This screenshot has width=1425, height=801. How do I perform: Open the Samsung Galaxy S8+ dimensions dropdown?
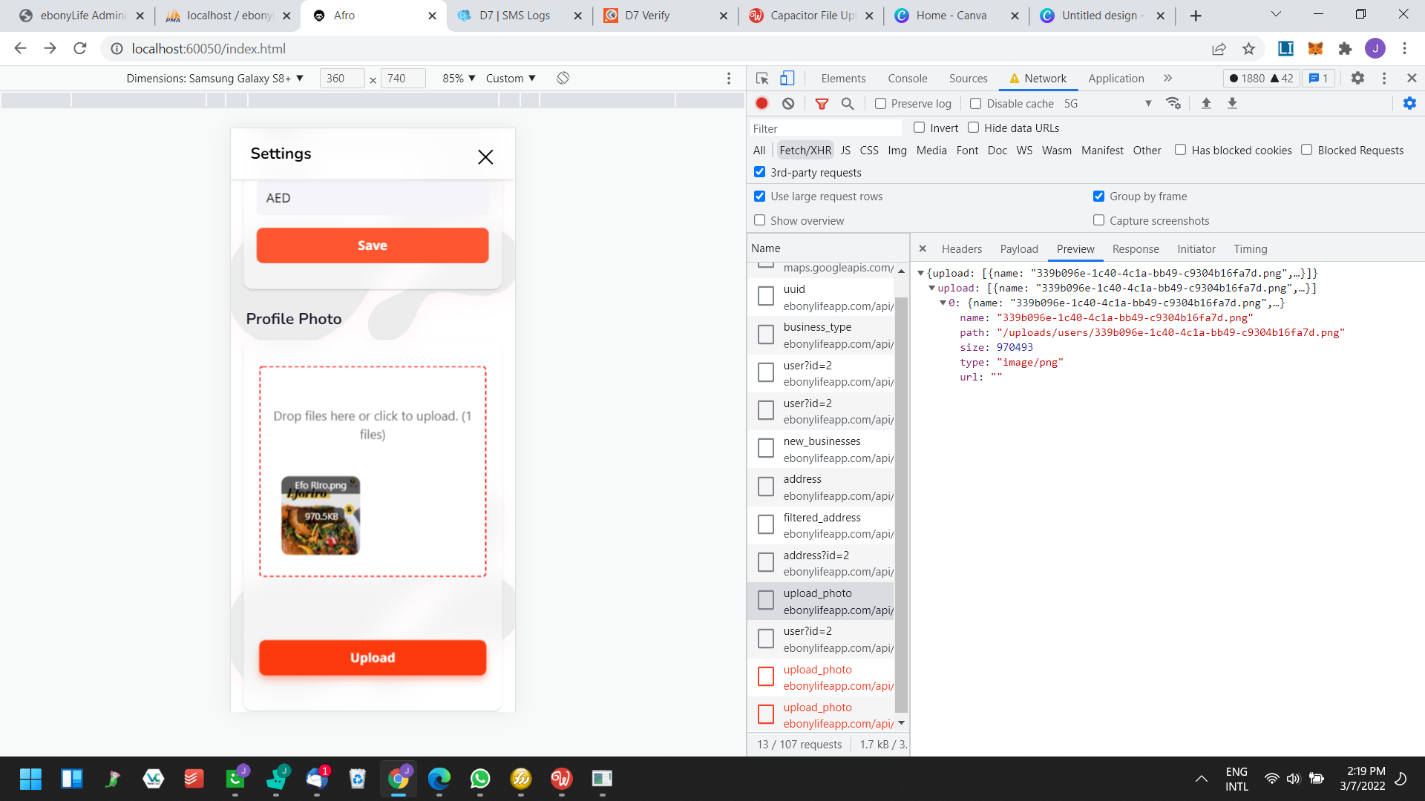click(214, 78)
